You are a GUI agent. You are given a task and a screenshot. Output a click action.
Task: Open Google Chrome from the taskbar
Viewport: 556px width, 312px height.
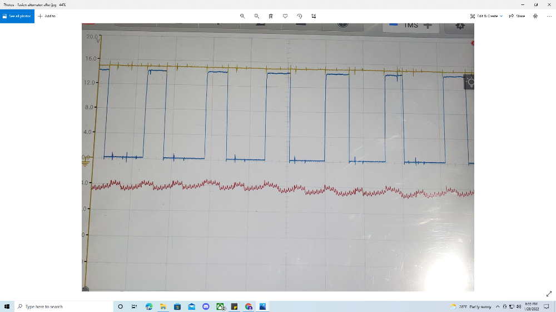coord(249,306)
